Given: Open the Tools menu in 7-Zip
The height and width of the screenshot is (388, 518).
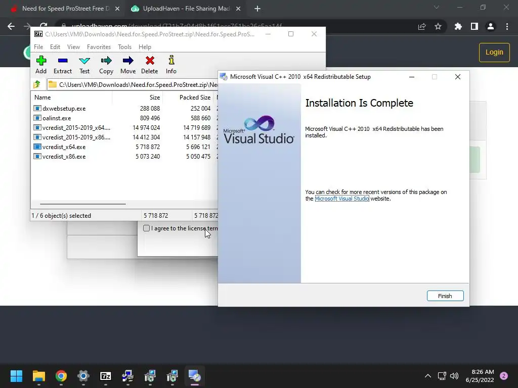Looking at the screenshot, I should [x=124, y=47].
